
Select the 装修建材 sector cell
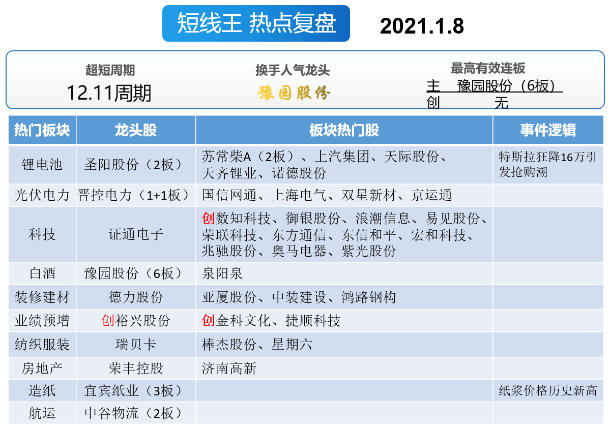click(42, 297)
